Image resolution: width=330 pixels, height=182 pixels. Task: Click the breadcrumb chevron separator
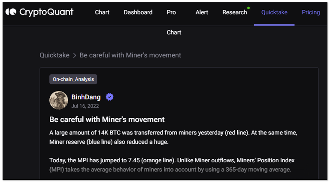[74, 55]
